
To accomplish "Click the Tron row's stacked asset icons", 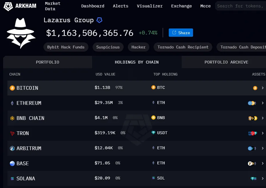I will click(x=253, y=133).
